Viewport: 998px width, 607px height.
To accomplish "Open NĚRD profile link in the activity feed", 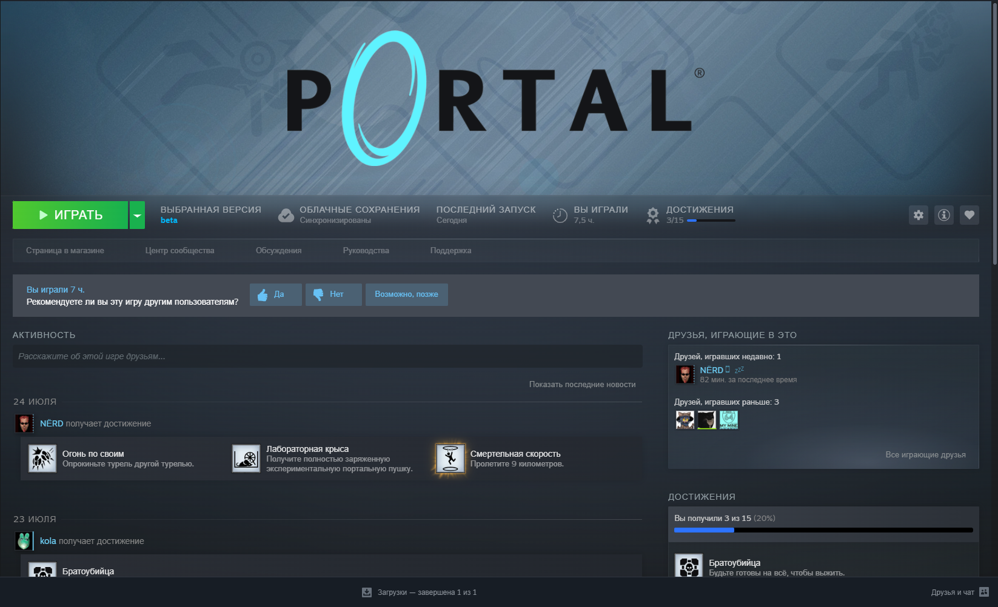I will point(52,423).
